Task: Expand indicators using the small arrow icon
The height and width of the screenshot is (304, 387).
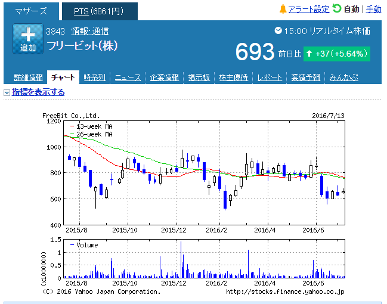Action: tap(7, 92)
